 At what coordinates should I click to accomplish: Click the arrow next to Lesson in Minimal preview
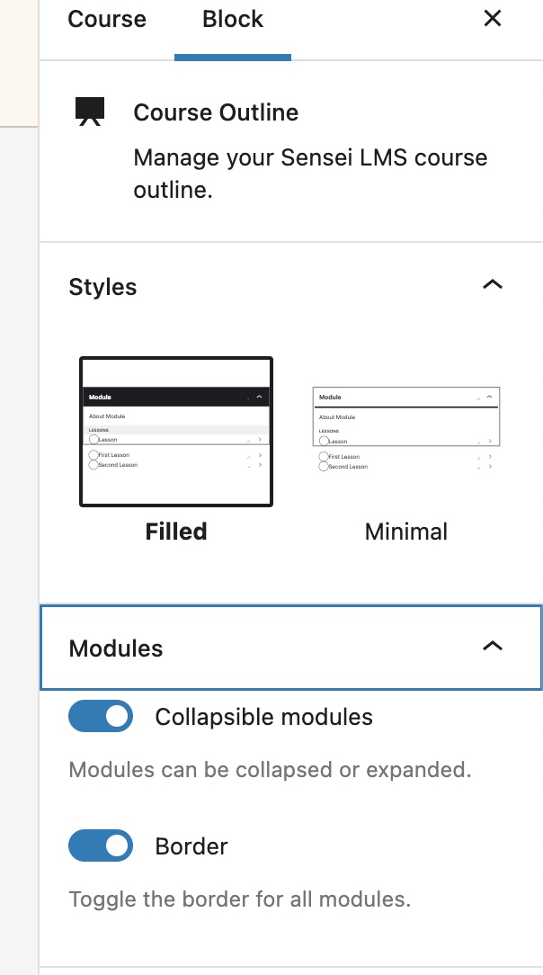(x=490, y=442)
